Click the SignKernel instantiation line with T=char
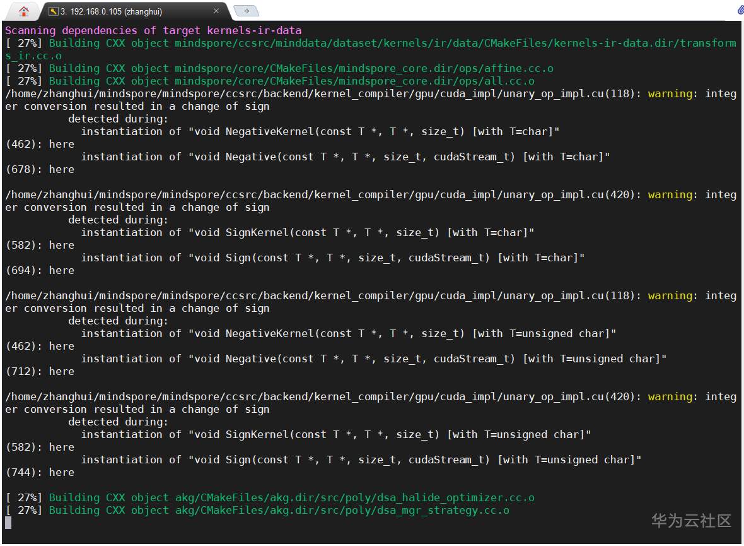The width and height of the screenshot is (744, 546). point(308,233)
